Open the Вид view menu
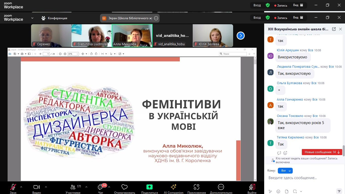 298,18
